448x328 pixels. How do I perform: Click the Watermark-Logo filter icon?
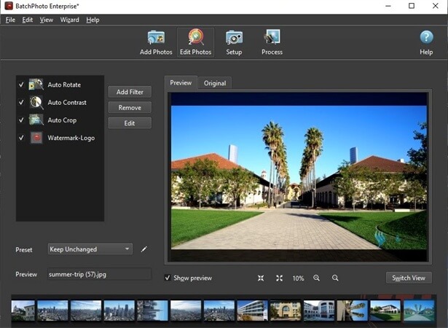(36, 138)
